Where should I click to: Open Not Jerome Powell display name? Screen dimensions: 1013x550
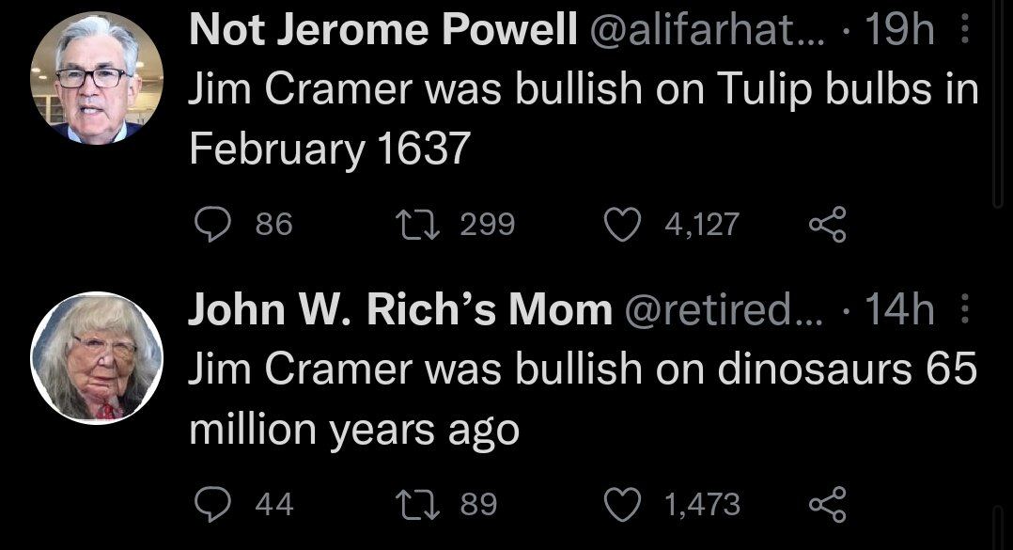(x=383, y=30)
